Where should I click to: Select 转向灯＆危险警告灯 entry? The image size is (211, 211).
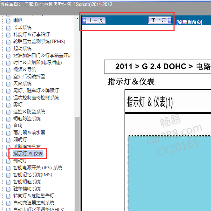[34, 196]
